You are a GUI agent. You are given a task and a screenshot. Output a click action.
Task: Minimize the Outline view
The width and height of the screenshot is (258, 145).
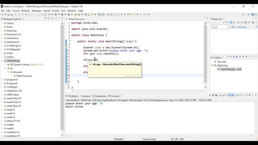click(253, 56)
